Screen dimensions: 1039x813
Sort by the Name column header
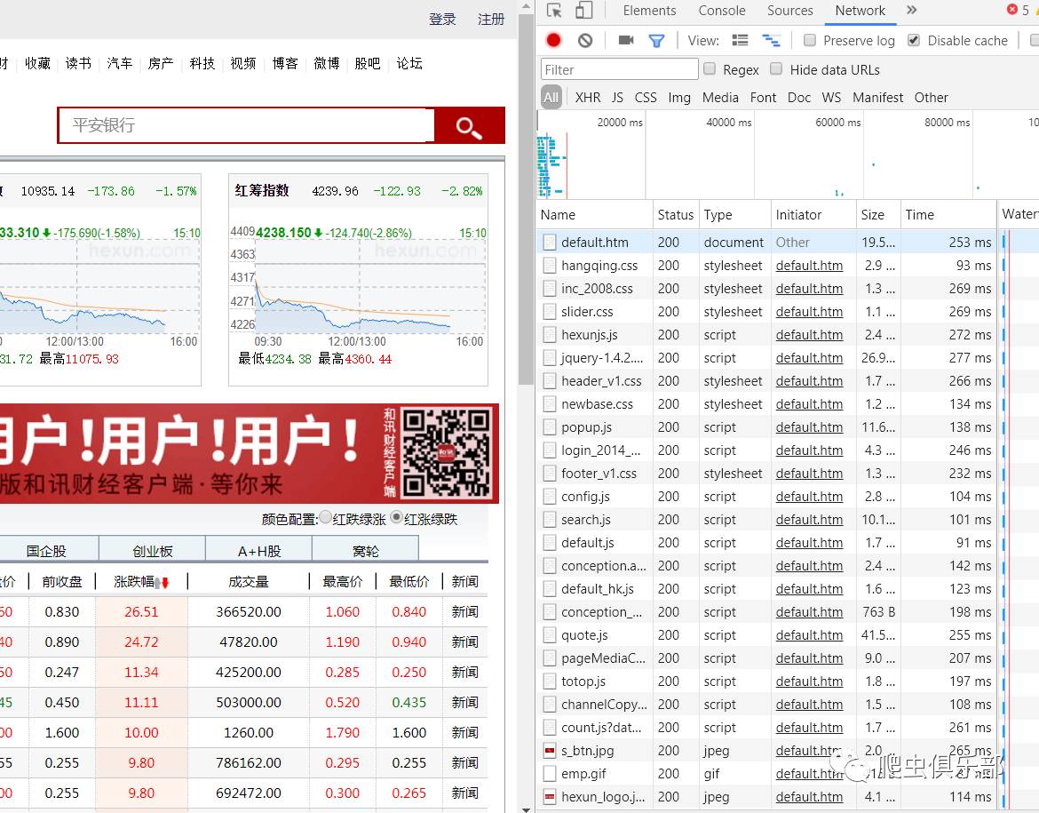click(x=594, y=215)
